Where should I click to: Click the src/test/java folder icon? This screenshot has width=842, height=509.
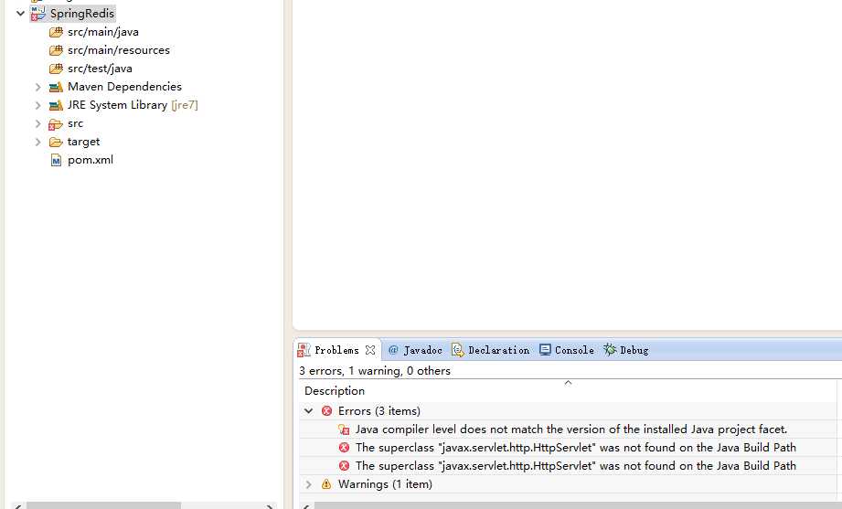pyautogui.click(x=56, y=69)
